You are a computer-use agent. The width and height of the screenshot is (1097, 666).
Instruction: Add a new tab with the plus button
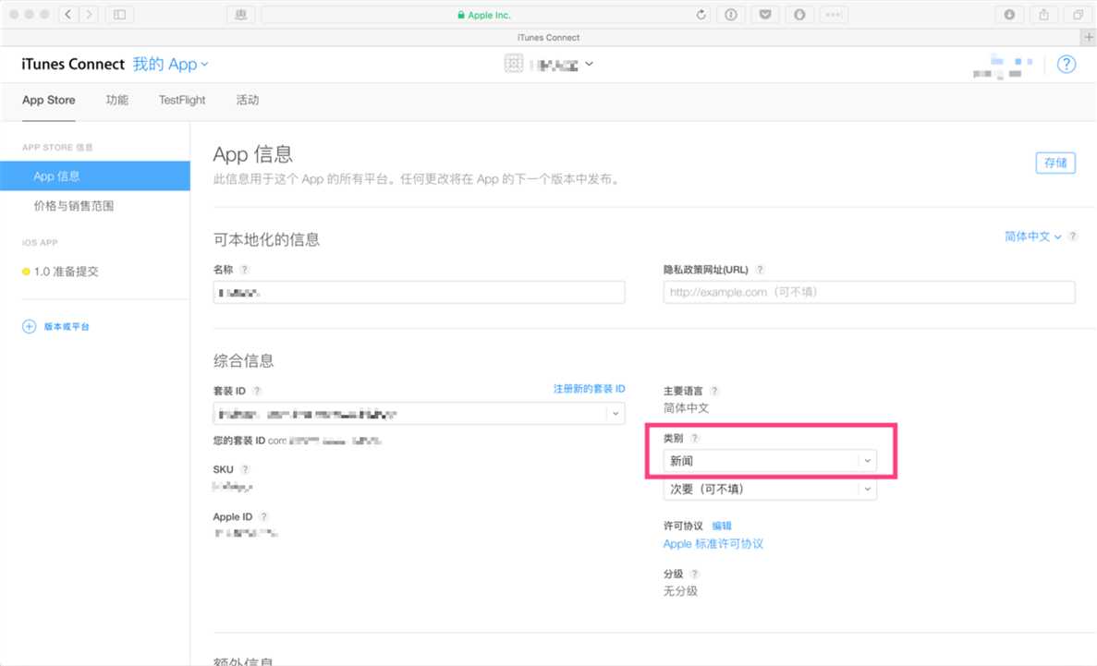click(x=1089, y=37)
